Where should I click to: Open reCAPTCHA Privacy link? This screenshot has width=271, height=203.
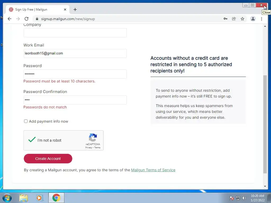click(x=89, y=147)
